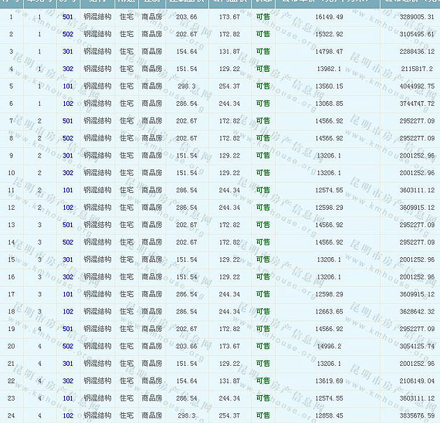This screenshot has height=423, width=440.
Task: Click 可售 status in row 1
Action: click(x=263, y=16)
